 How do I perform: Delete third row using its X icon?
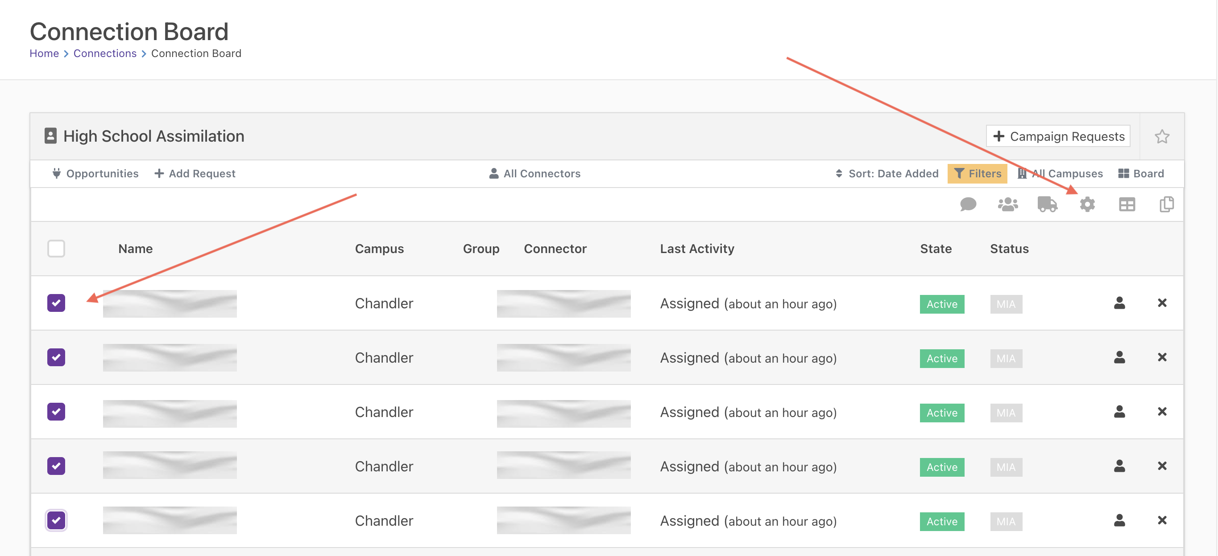pyautogui.click(x=1162, y=412)
